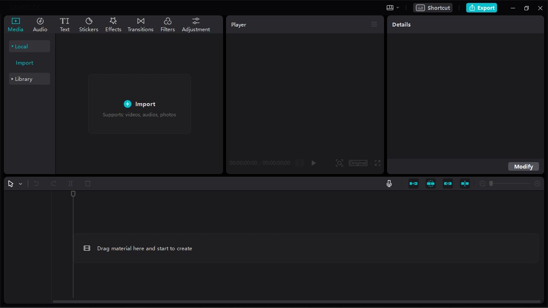Image resolution: width=548 pixels, height=308 pixels.
Task: Open the Shortcut panel
Action: pyautogui.click(x=433, y=8)
